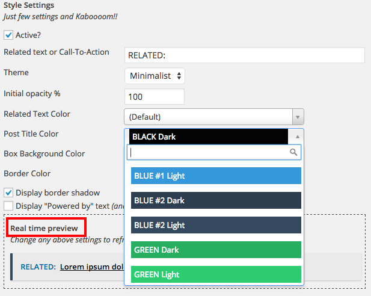
Task: Choose the GREEN Light color option
Action: 215,274
